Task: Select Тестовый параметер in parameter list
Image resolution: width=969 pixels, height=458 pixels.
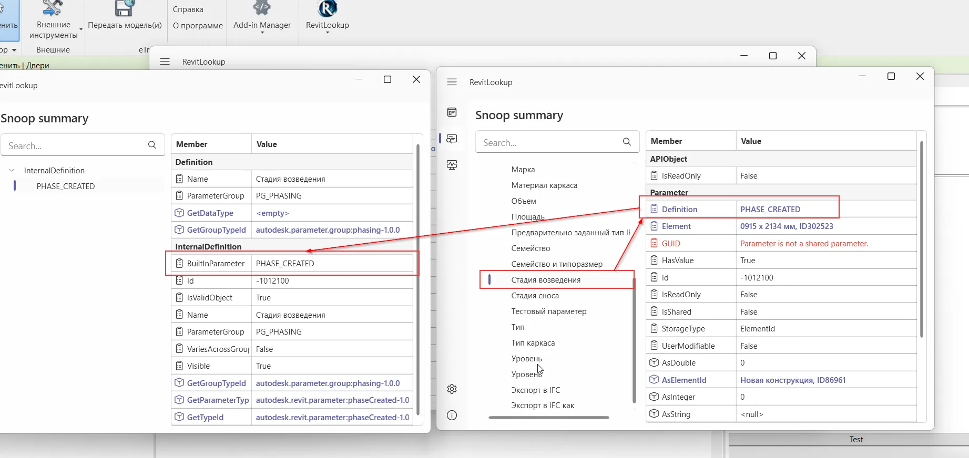Action: (x=548, y=311)
